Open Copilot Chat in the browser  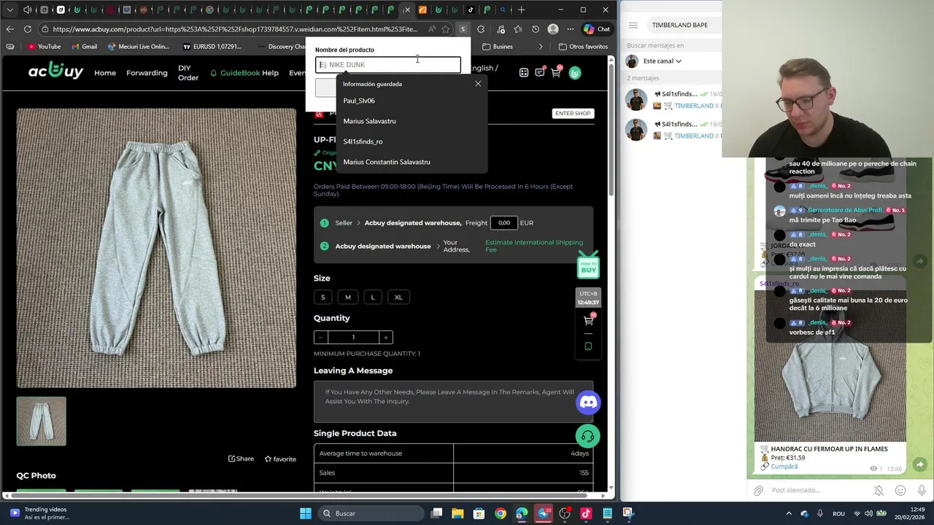pyautogui.click(x=597, y=29)
